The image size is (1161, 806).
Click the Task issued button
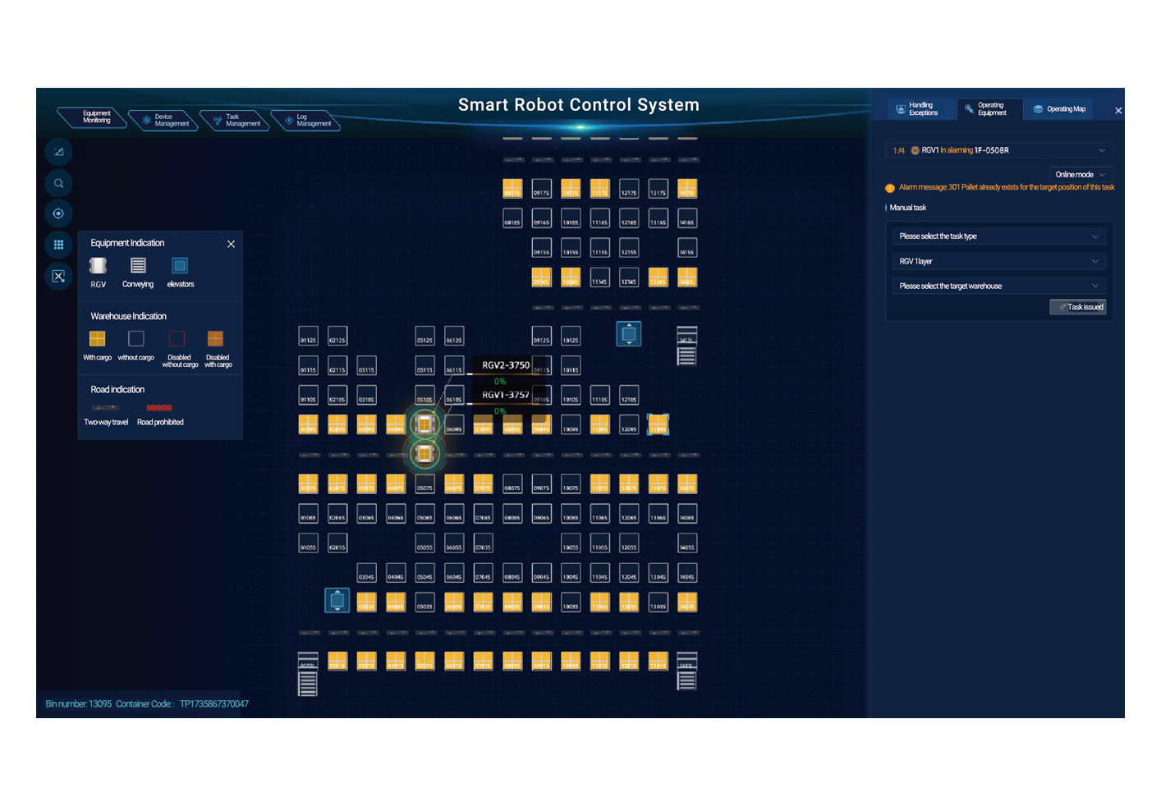click(x=1078, y=307)
